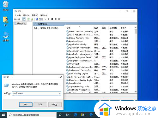This screenshot has height=118, width=158.
Task: Open Task View from the taskbar
Action: click(68, 115)
